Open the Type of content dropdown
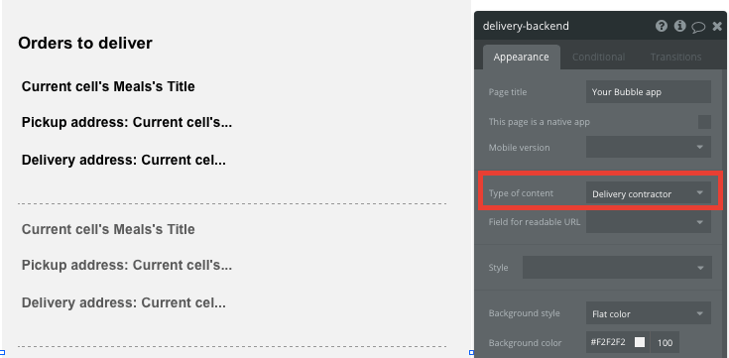Screen dimensions: 729x358 coord(649,193)
